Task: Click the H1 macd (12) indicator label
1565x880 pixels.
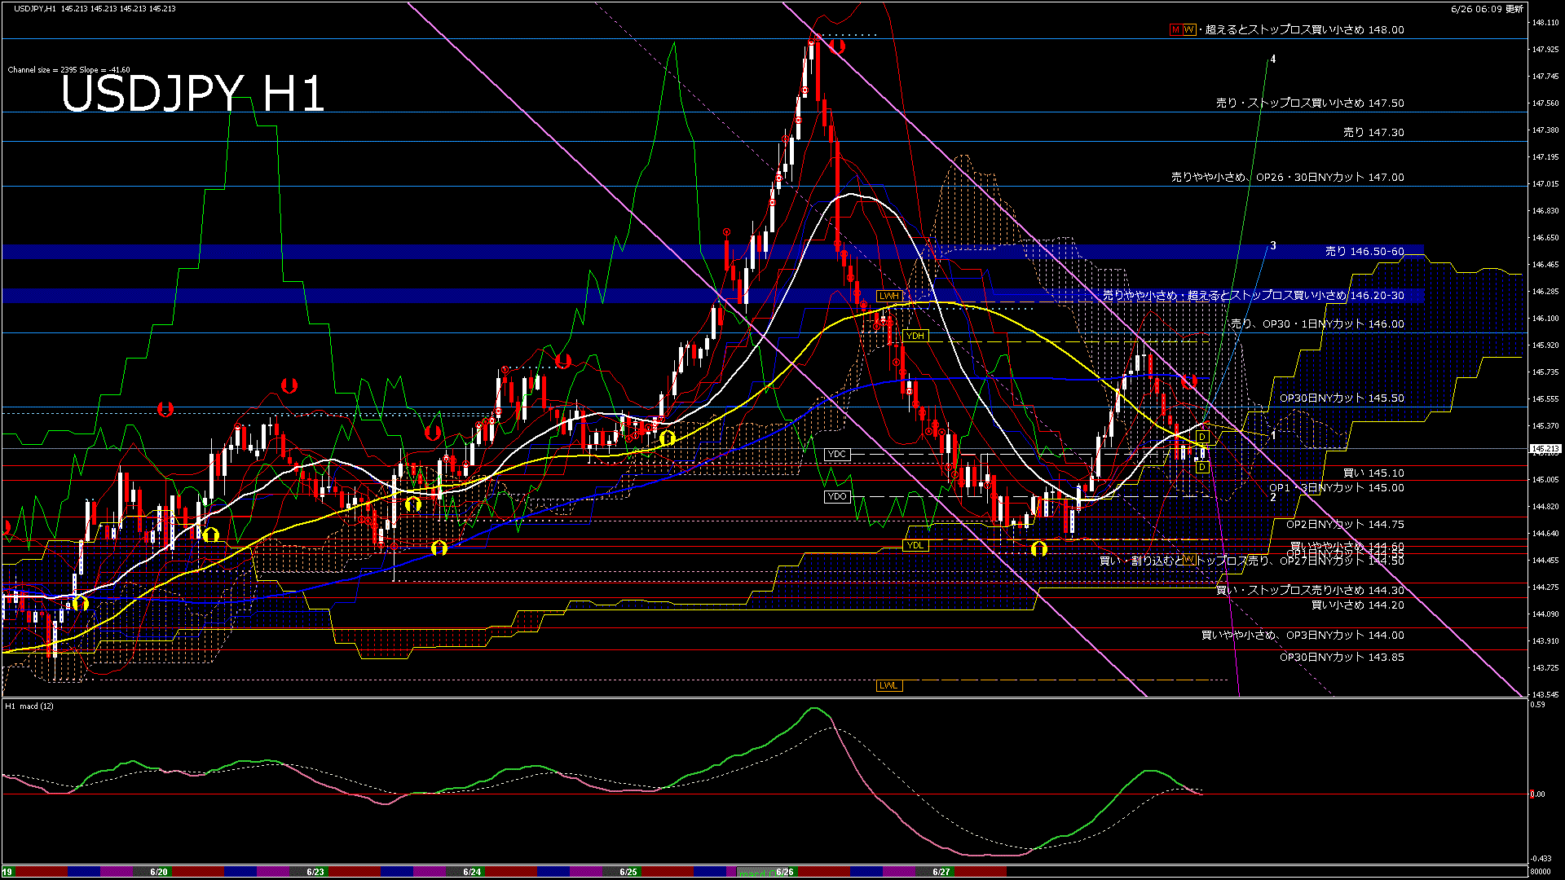Action: click(x=29, y=706)
